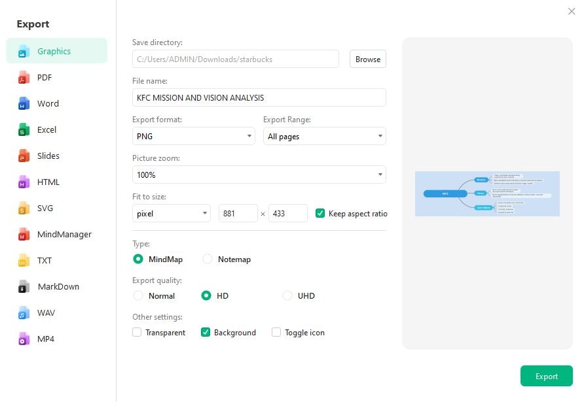Click the height field showing 433
Viewport: 586px width, 402px height.
click(288, 213)
